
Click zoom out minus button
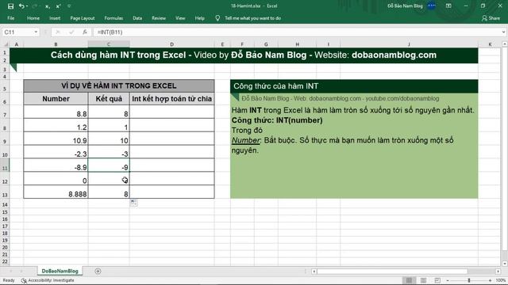click(448, 280)
